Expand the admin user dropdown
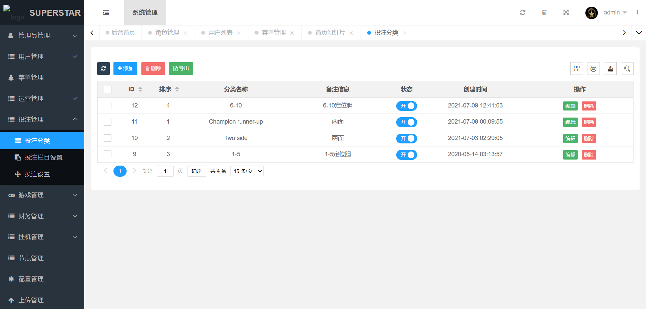 pyautogui.click(x=615, y=12)
